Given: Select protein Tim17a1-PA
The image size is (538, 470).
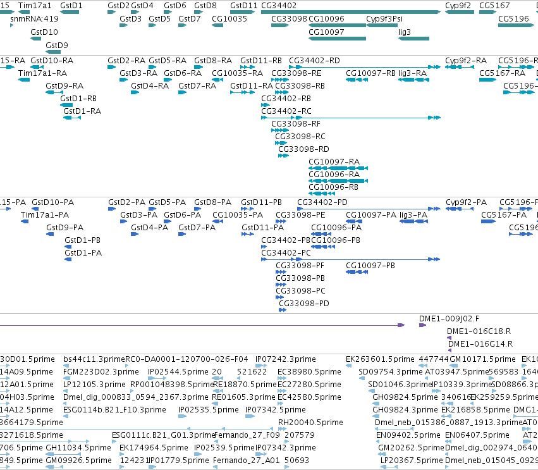Looking at the screenshot, I should tap(25, 221).
